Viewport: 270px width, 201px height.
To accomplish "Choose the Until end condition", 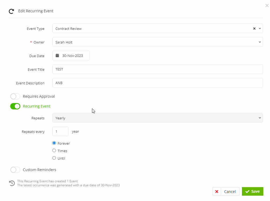I will (54, 158).
